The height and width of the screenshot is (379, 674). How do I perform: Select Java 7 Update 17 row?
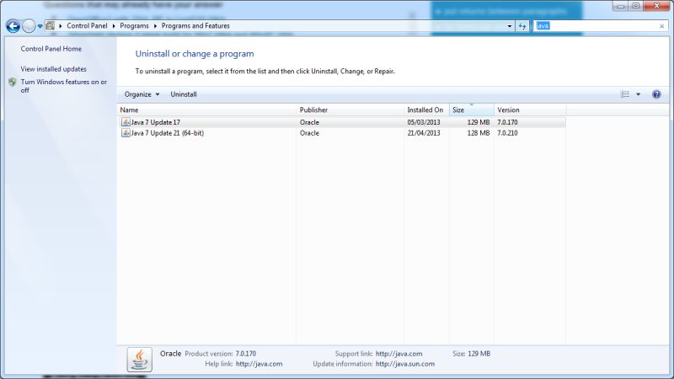click(x=342, y=122)
